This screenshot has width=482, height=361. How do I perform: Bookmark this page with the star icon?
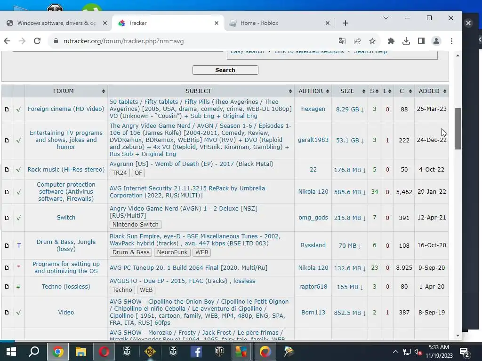point(372,41)
